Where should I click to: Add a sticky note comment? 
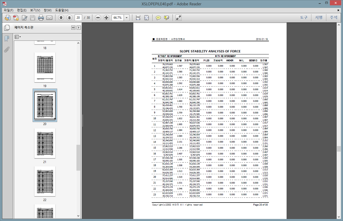point(158,18)
